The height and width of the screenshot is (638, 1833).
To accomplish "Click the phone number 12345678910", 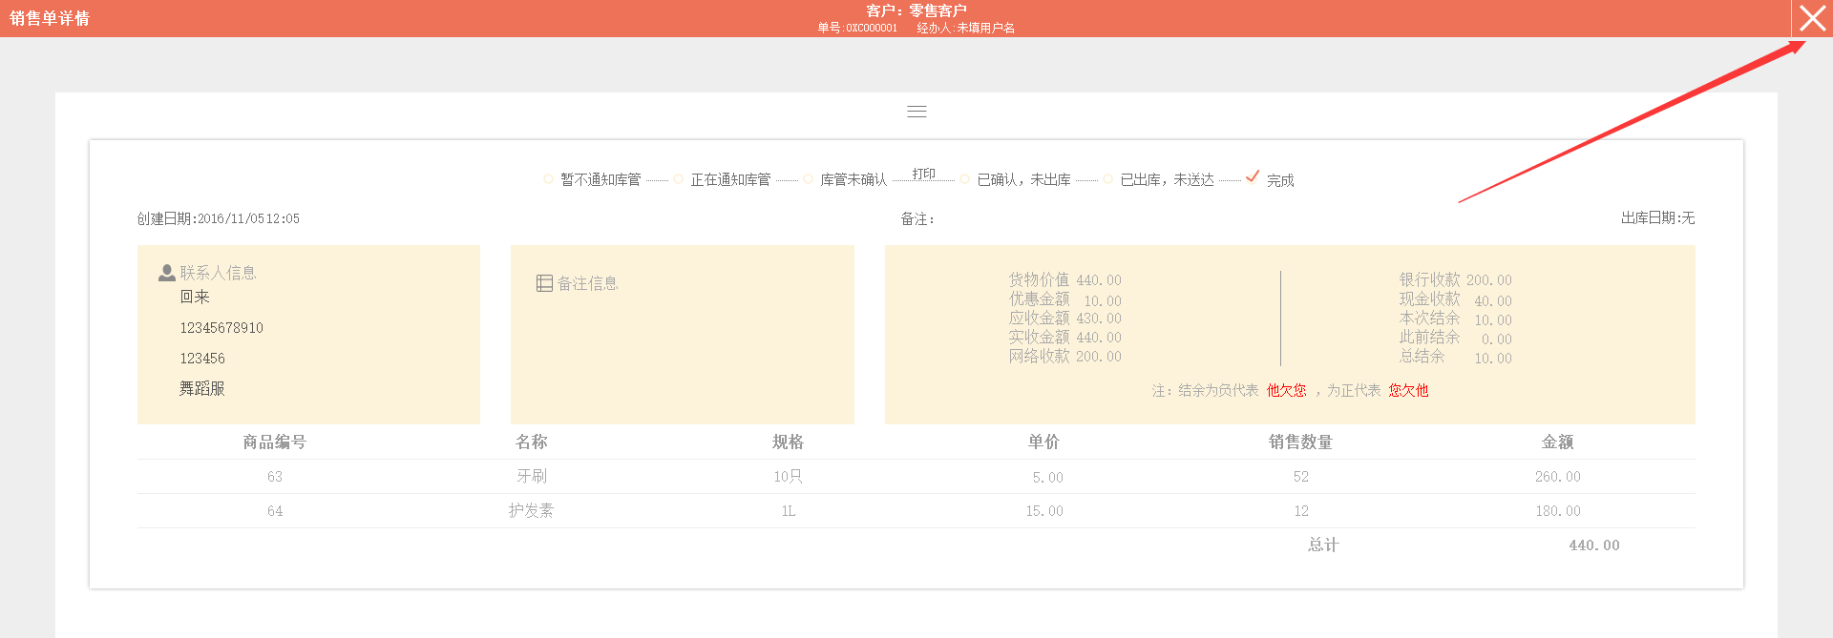I will point(221,328).
